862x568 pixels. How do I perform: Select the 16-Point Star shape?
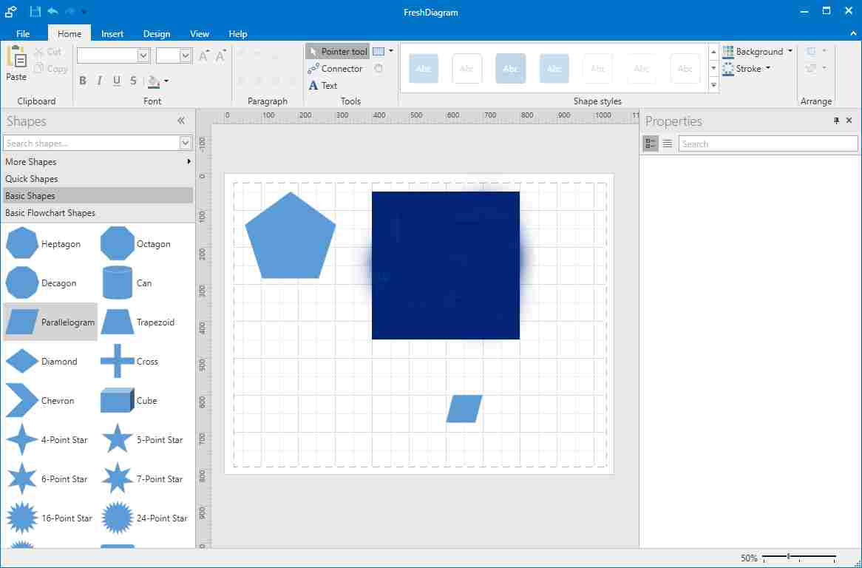[x=50, y=518]
